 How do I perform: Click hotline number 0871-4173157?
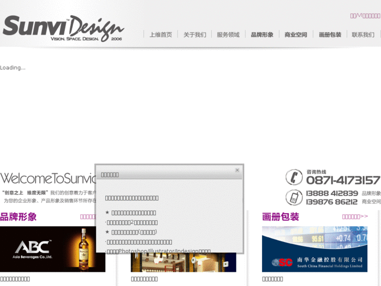coord(343,181)
